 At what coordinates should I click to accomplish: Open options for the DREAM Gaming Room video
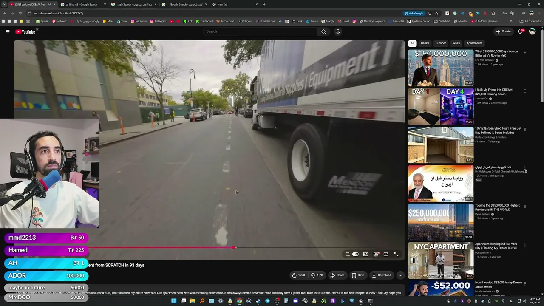(525, 91)
